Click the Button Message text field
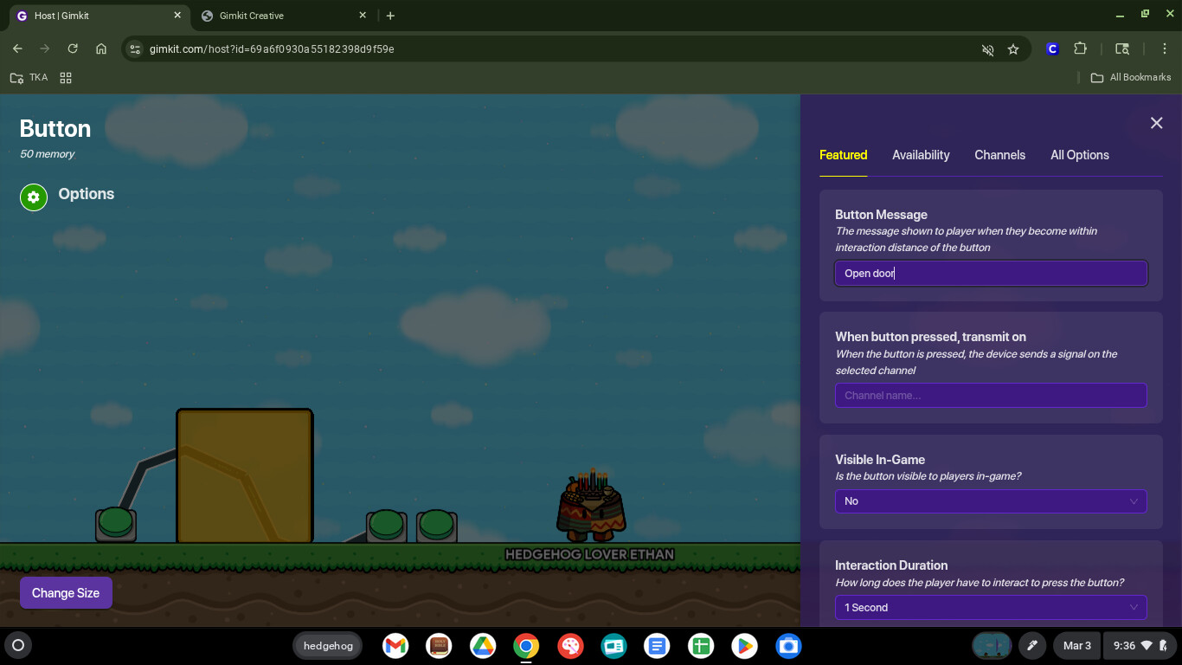This screenshot has height=665, width=1182. (991, 274)
